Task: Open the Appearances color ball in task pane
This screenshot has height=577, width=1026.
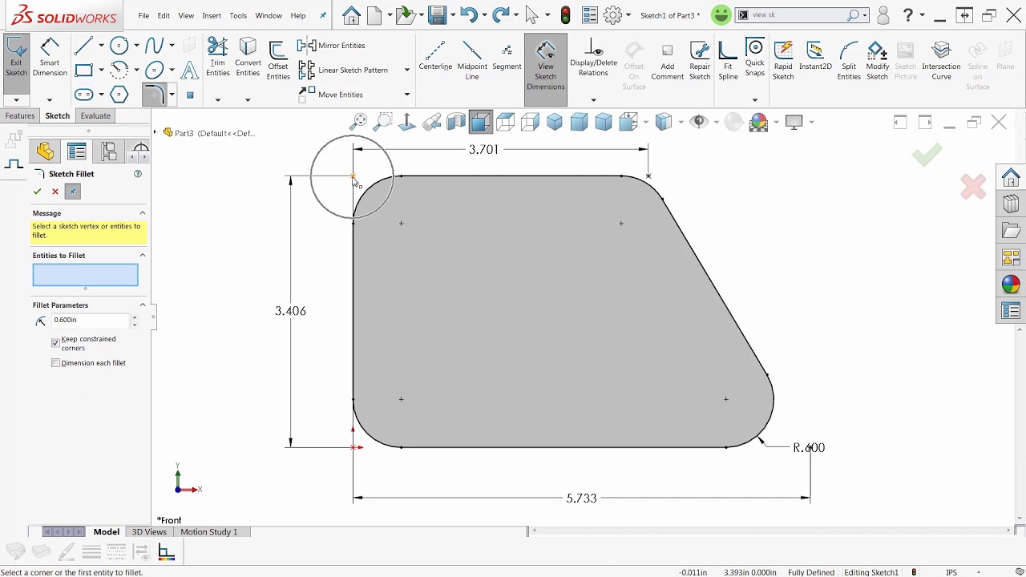Action: point(1011,284)
